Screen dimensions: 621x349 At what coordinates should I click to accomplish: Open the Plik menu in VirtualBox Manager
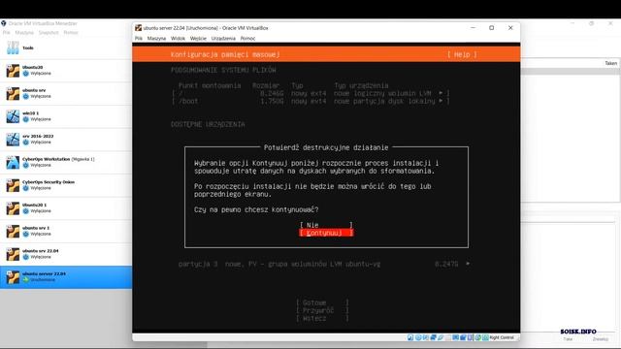pyautogui.click(x=7, y=32)
